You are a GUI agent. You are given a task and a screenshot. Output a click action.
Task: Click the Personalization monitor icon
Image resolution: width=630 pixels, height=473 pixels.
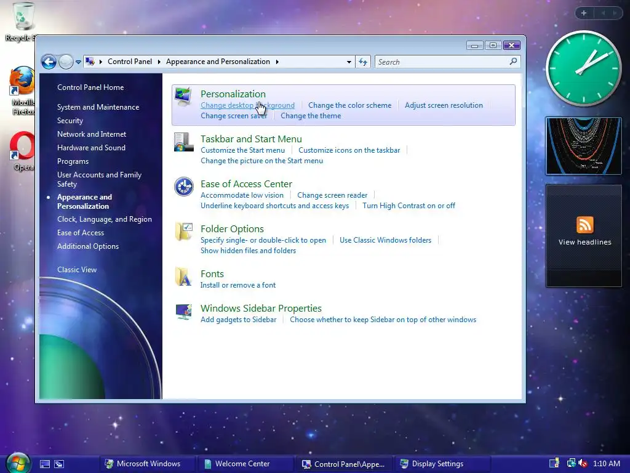[183, 97]
